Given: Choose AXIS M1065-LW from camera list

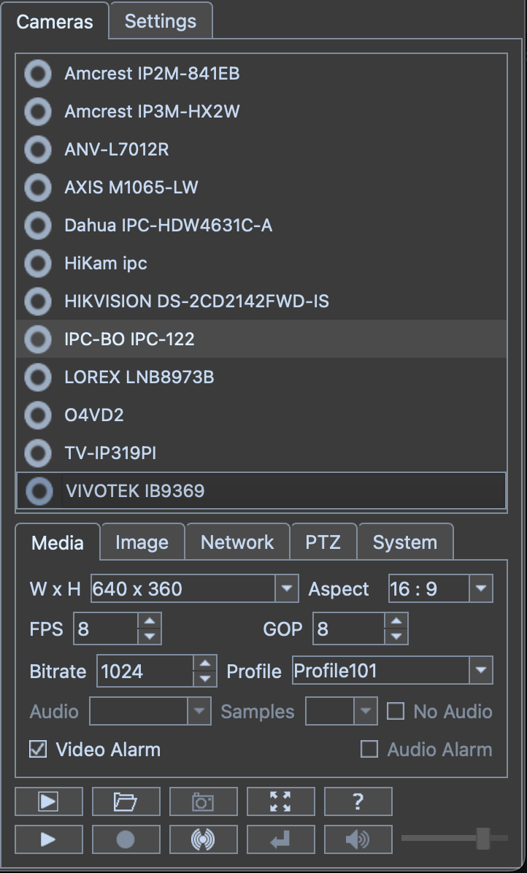Looking at the screenshot, I should coord(131,187).
